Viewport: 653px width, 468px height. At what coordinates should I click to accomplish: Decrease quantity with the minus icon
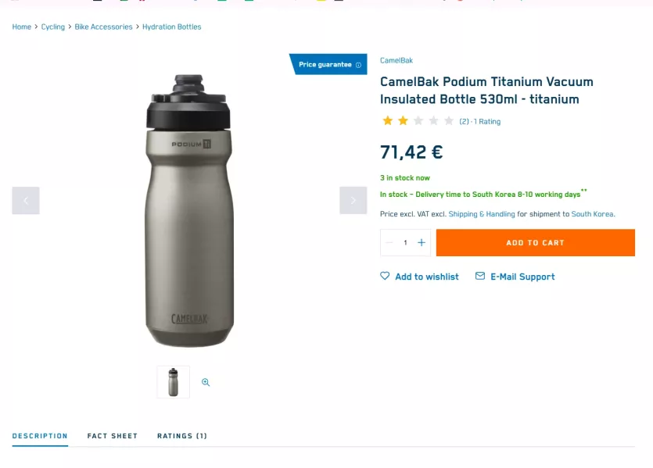coord(389,242)
